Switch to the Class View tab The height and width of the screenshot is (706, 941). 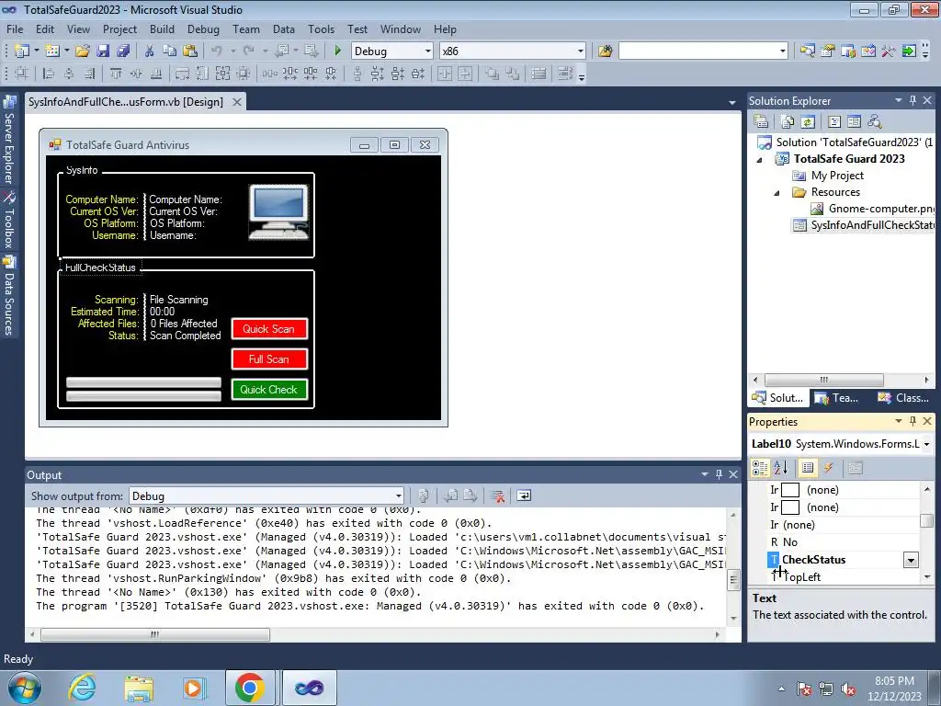(904, 397)
